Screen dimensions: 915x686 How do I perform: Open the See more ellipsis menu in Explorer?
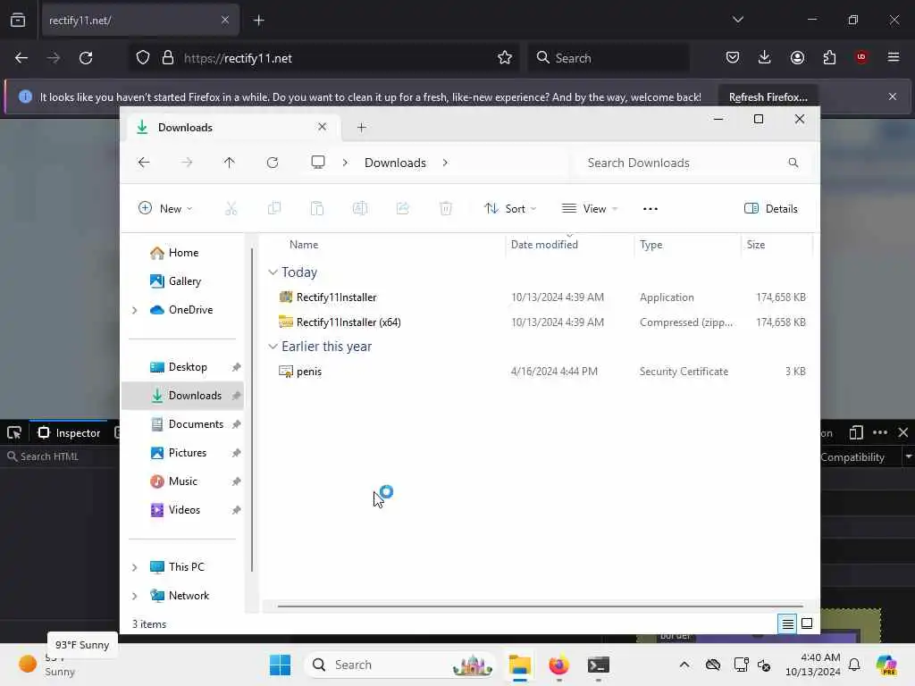point(651,209)
